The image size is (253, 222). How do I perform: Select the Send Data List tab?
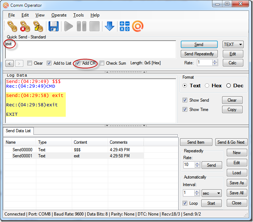pyautogui.click(x=18, y=131)
